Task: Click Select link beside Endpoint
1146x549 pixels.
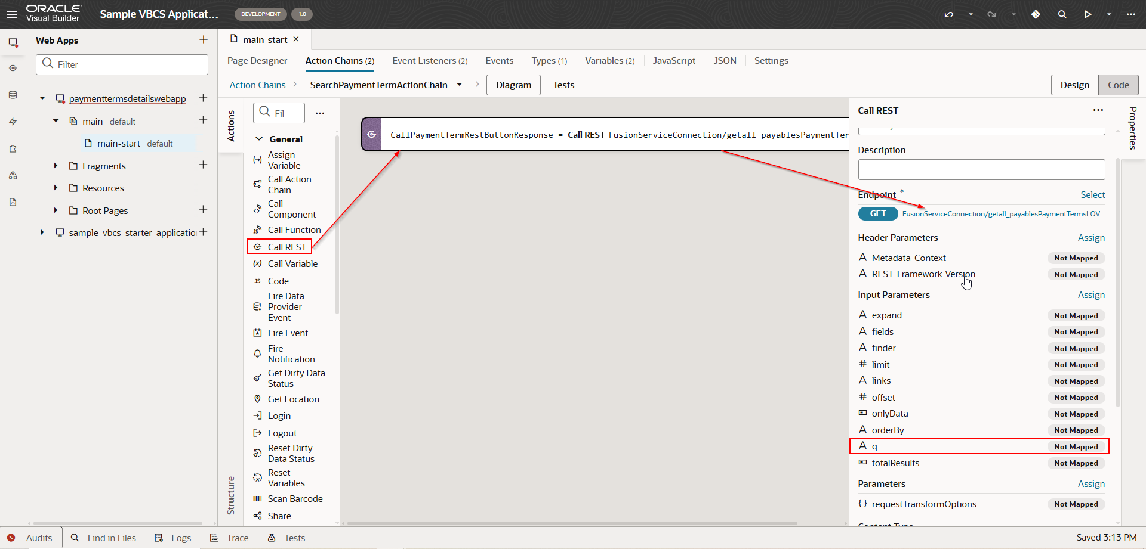Action: 1092,195
